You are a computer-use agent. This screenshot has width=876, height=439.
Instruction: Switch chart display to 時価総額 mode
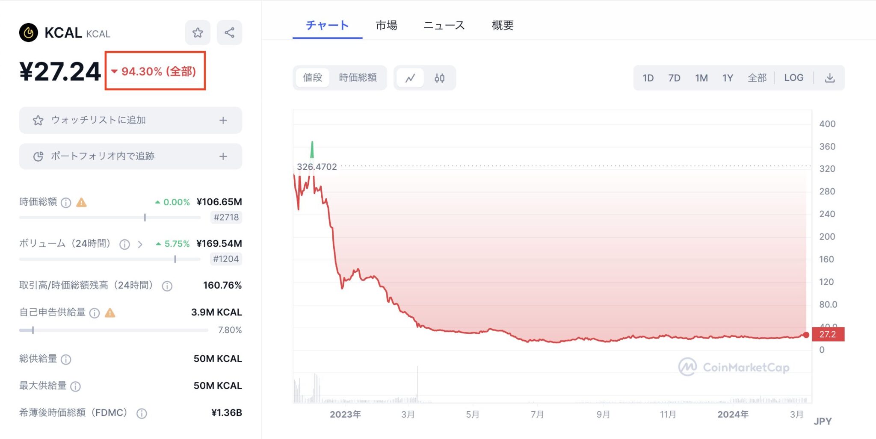358,77
